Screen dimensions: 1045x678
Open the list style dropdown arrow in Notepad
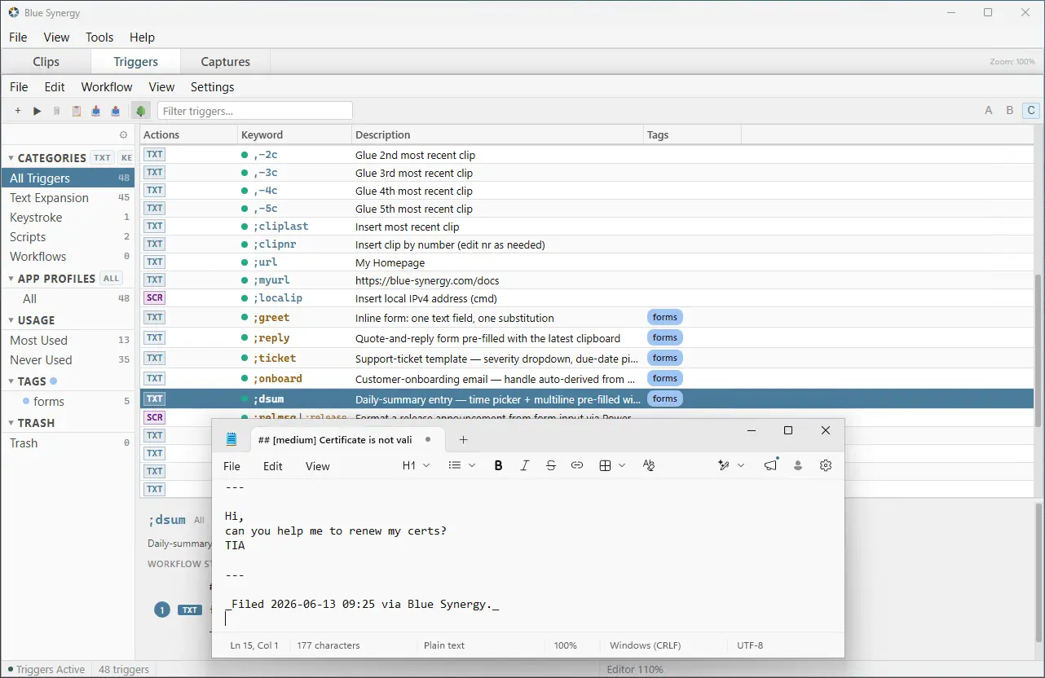tap(472, 465)
